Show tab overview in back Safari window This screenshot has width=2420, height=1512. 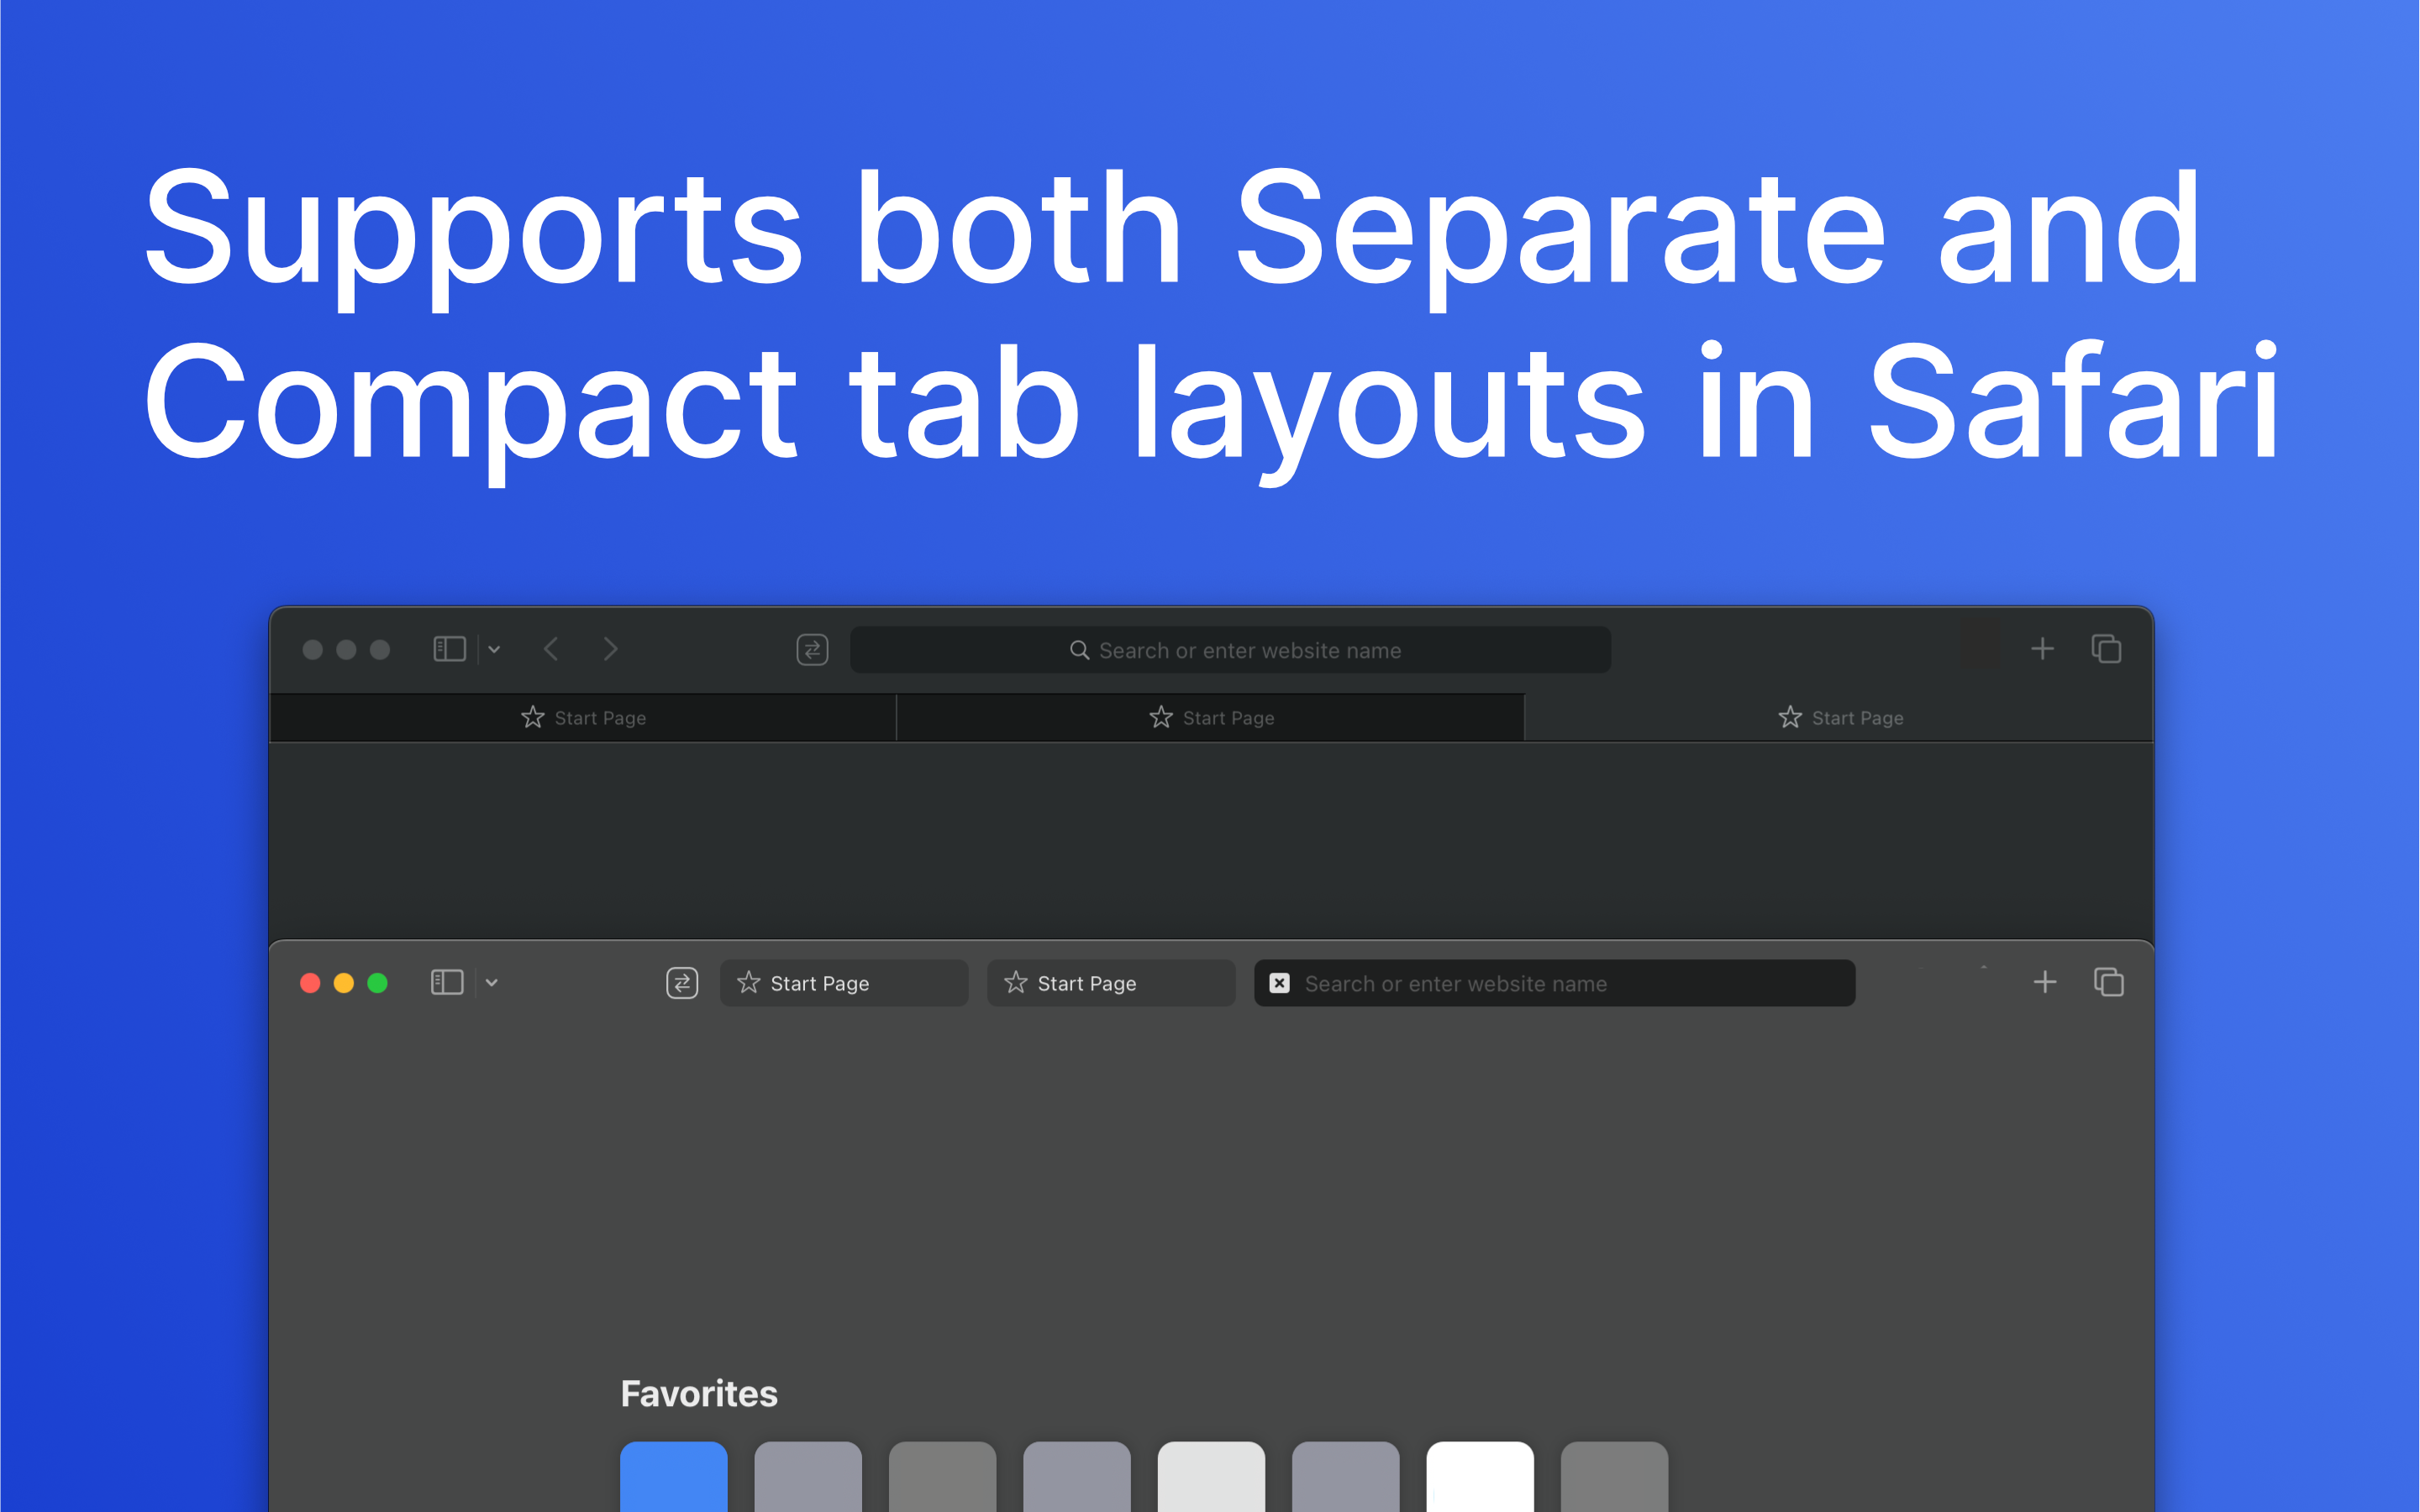pos(2106,649)
